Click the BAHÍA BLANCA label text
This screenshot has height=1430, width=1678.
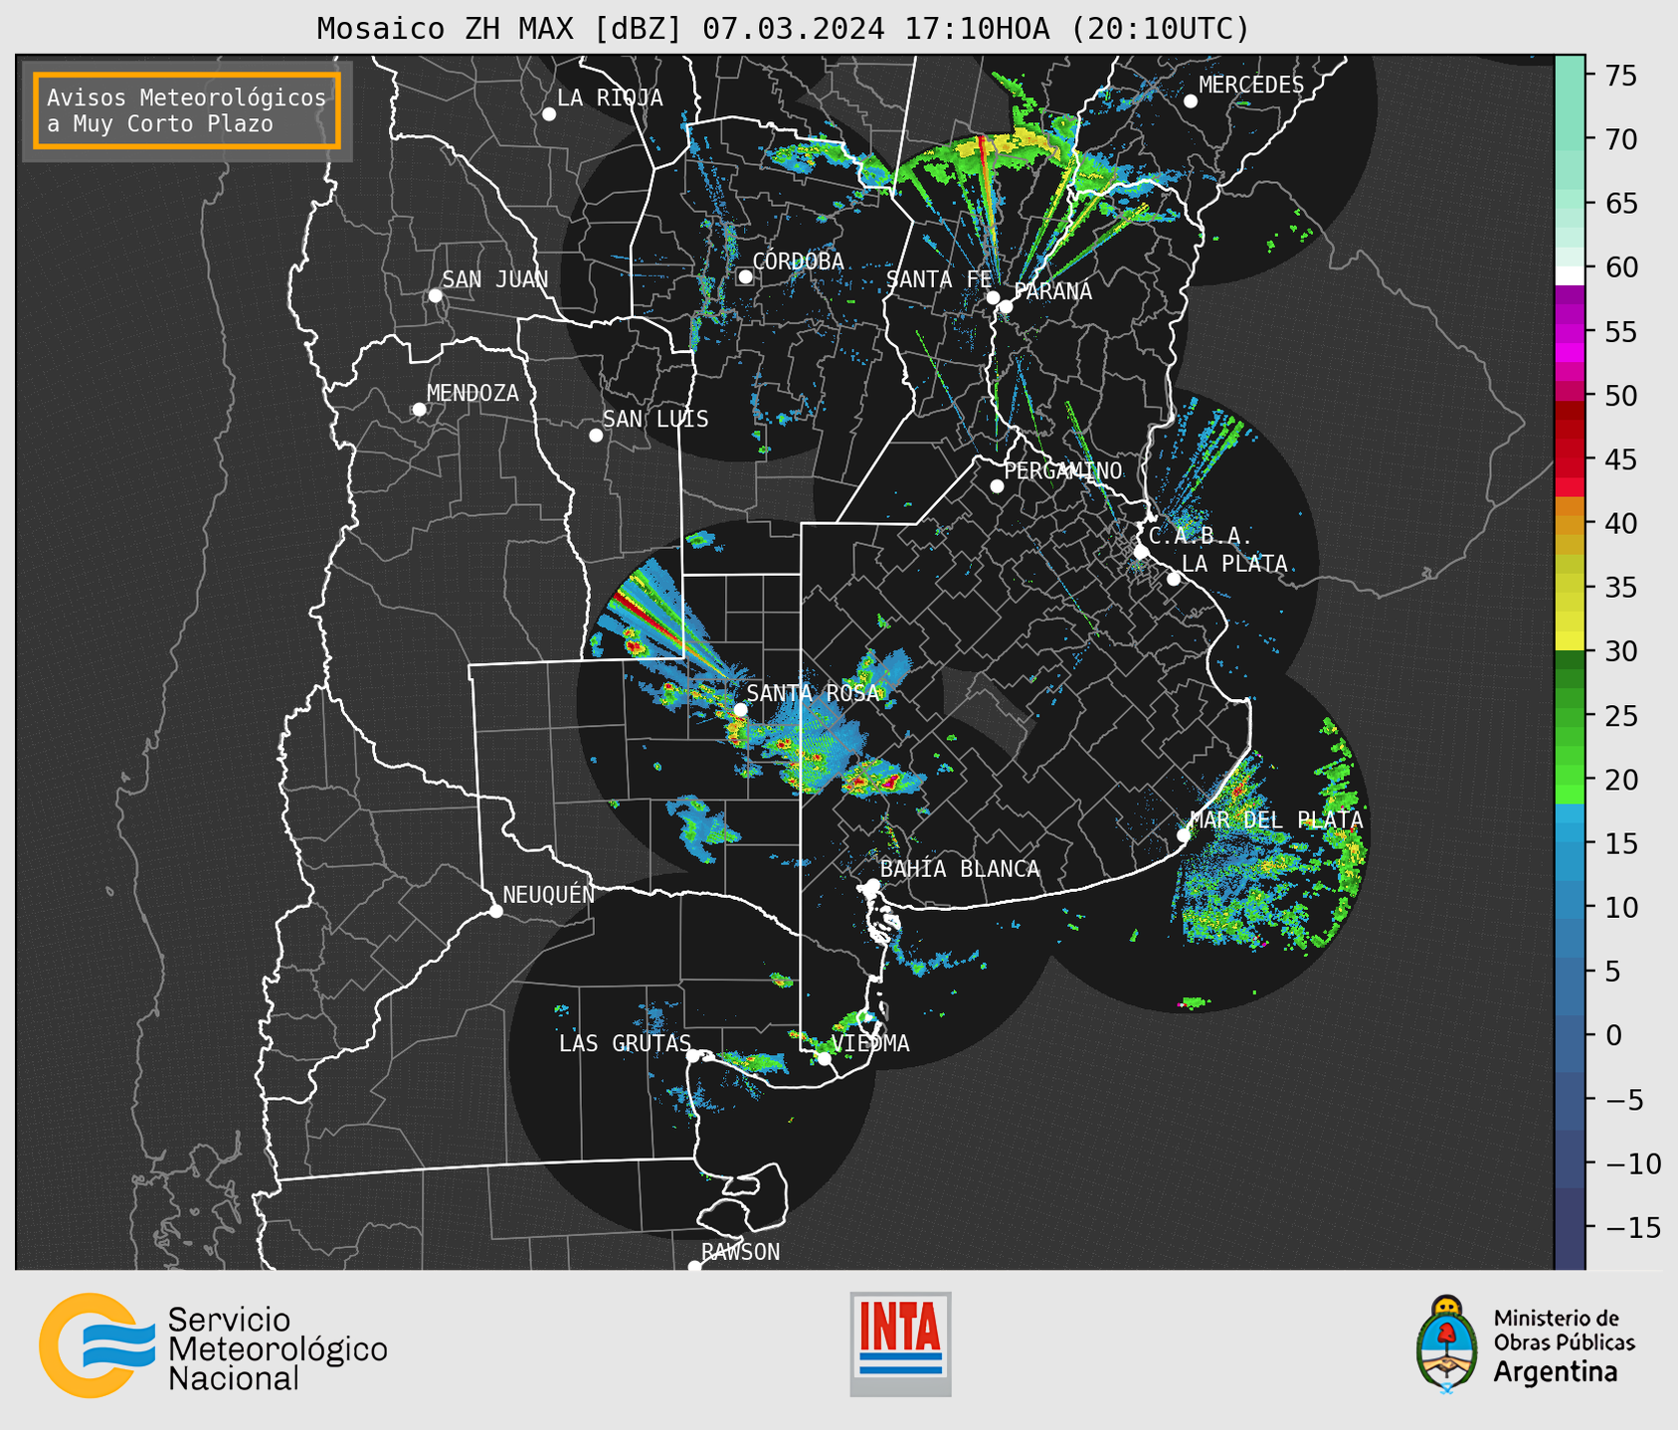[x=960, y=869]
